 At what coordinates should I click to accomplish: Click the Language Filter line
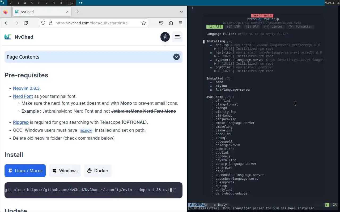[x=247, y=34]
